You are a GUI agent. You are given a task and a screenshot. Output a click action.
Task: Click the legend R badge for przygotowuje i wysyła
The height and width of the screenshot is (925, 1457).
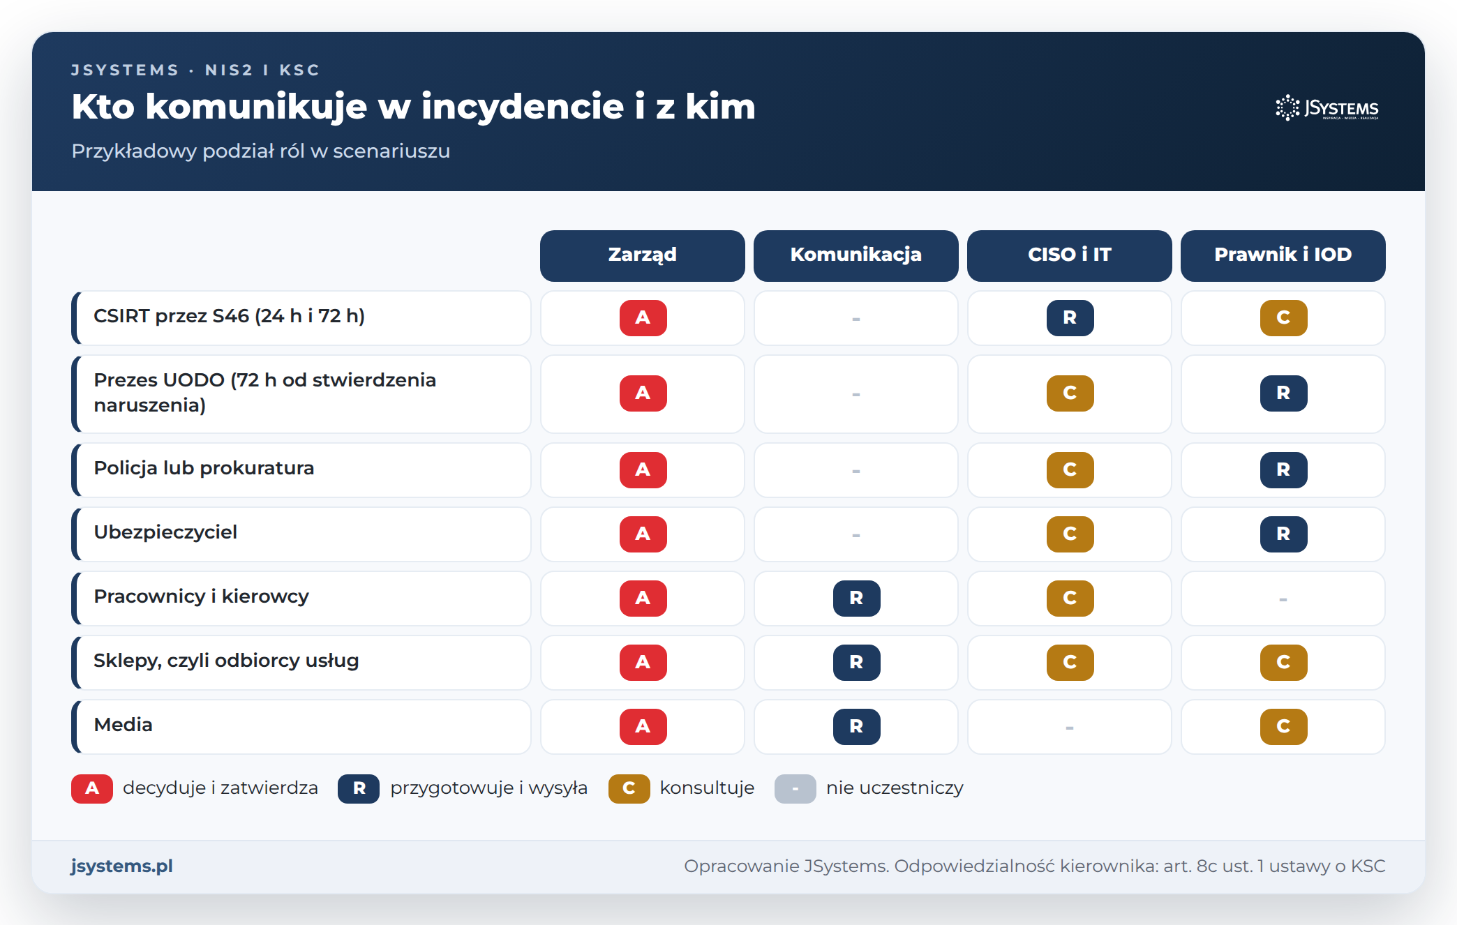click(359, 789)
